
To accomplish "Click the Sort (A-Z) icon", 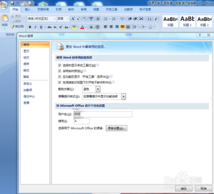I will [150, 19].
